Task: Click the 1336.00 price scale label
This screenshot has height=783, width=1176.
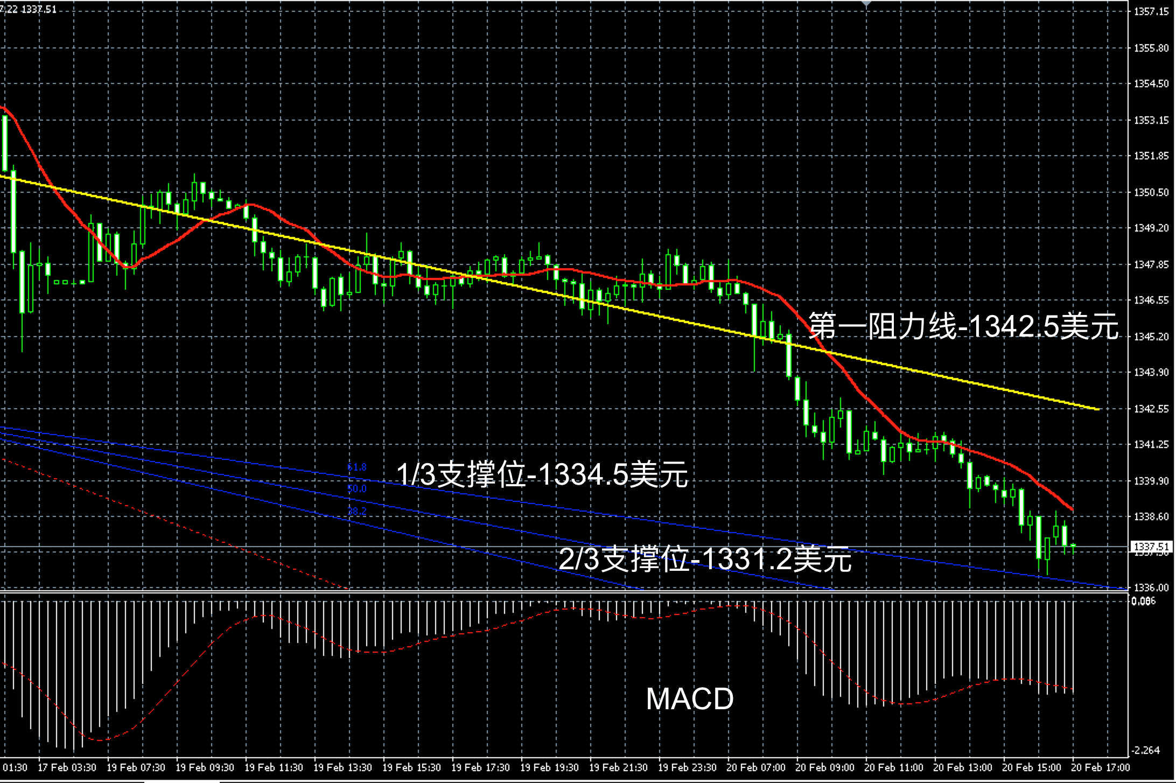Action: [x=1151, y=588]
